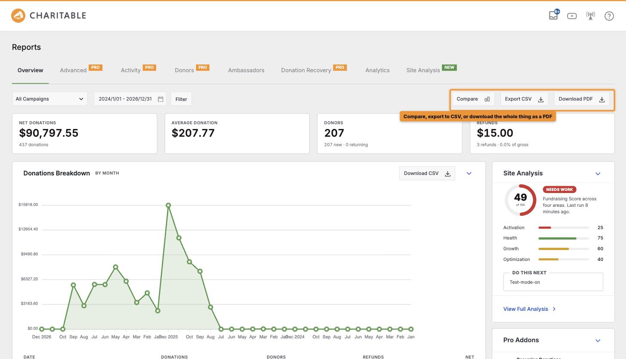Switch to the Analytics tab
626x359 pixels.
(x=377, y=70)
